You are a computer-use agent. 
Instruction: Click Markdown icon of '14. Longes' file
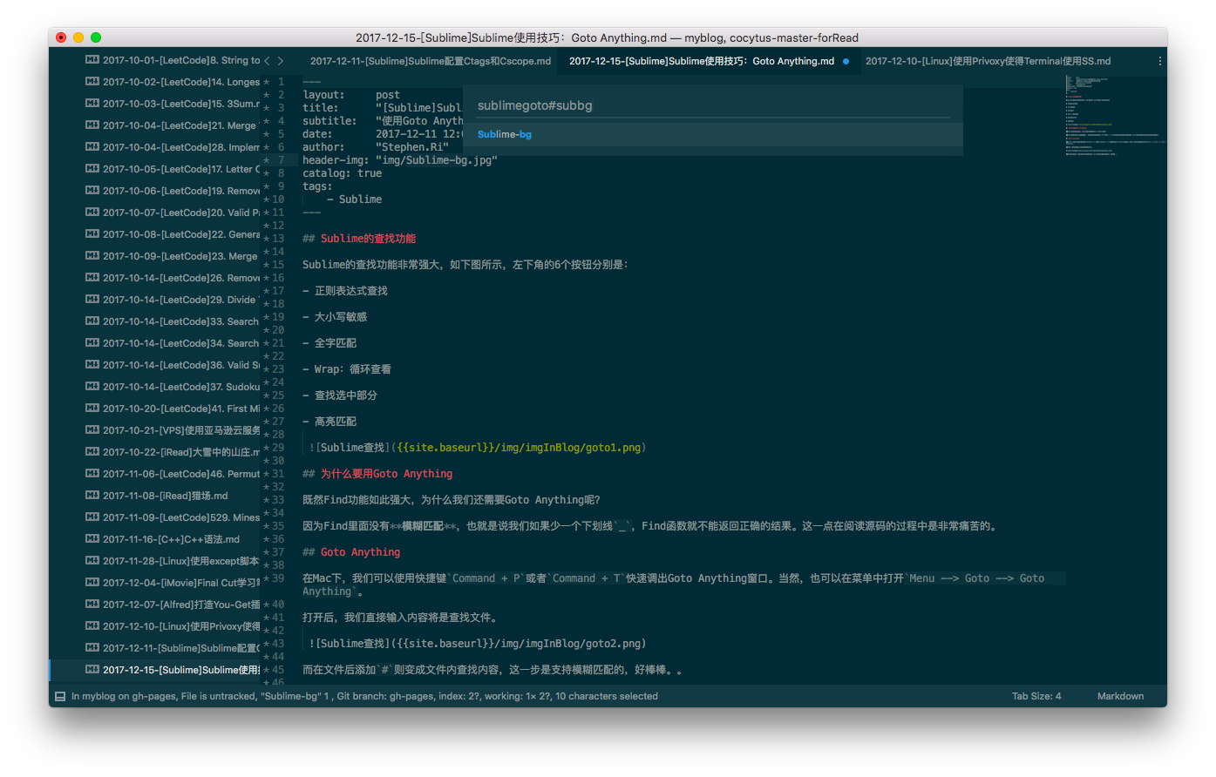click(x=92, y=82)
